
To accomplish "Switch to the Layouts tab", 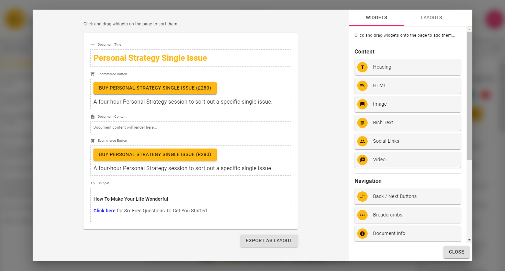I will point(431,18).
